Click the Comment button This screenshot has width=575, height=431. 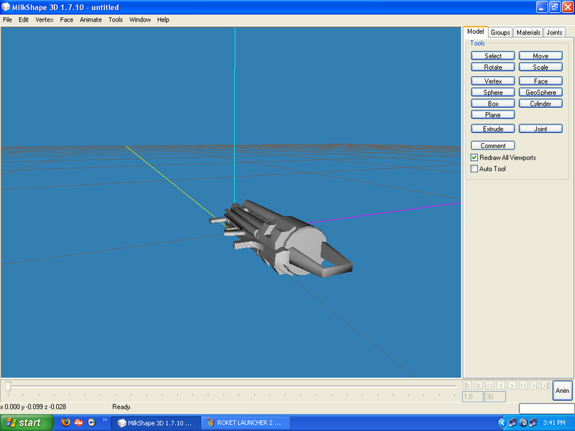point(492,146)
